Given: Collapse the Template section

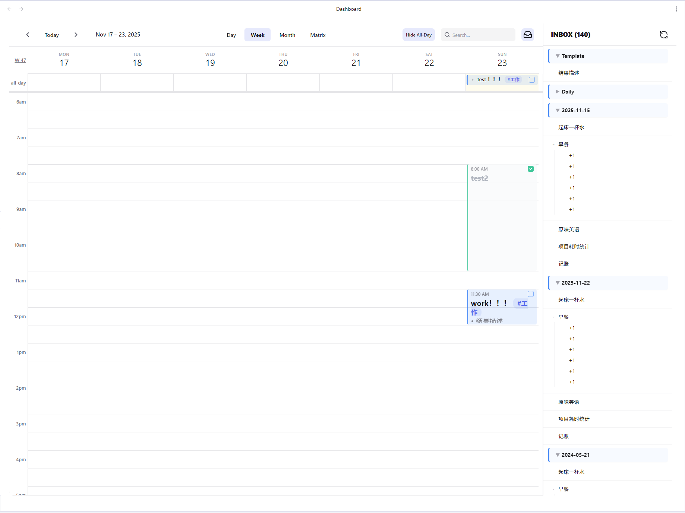Looking at the screenshot, I should tap(558, 56).
